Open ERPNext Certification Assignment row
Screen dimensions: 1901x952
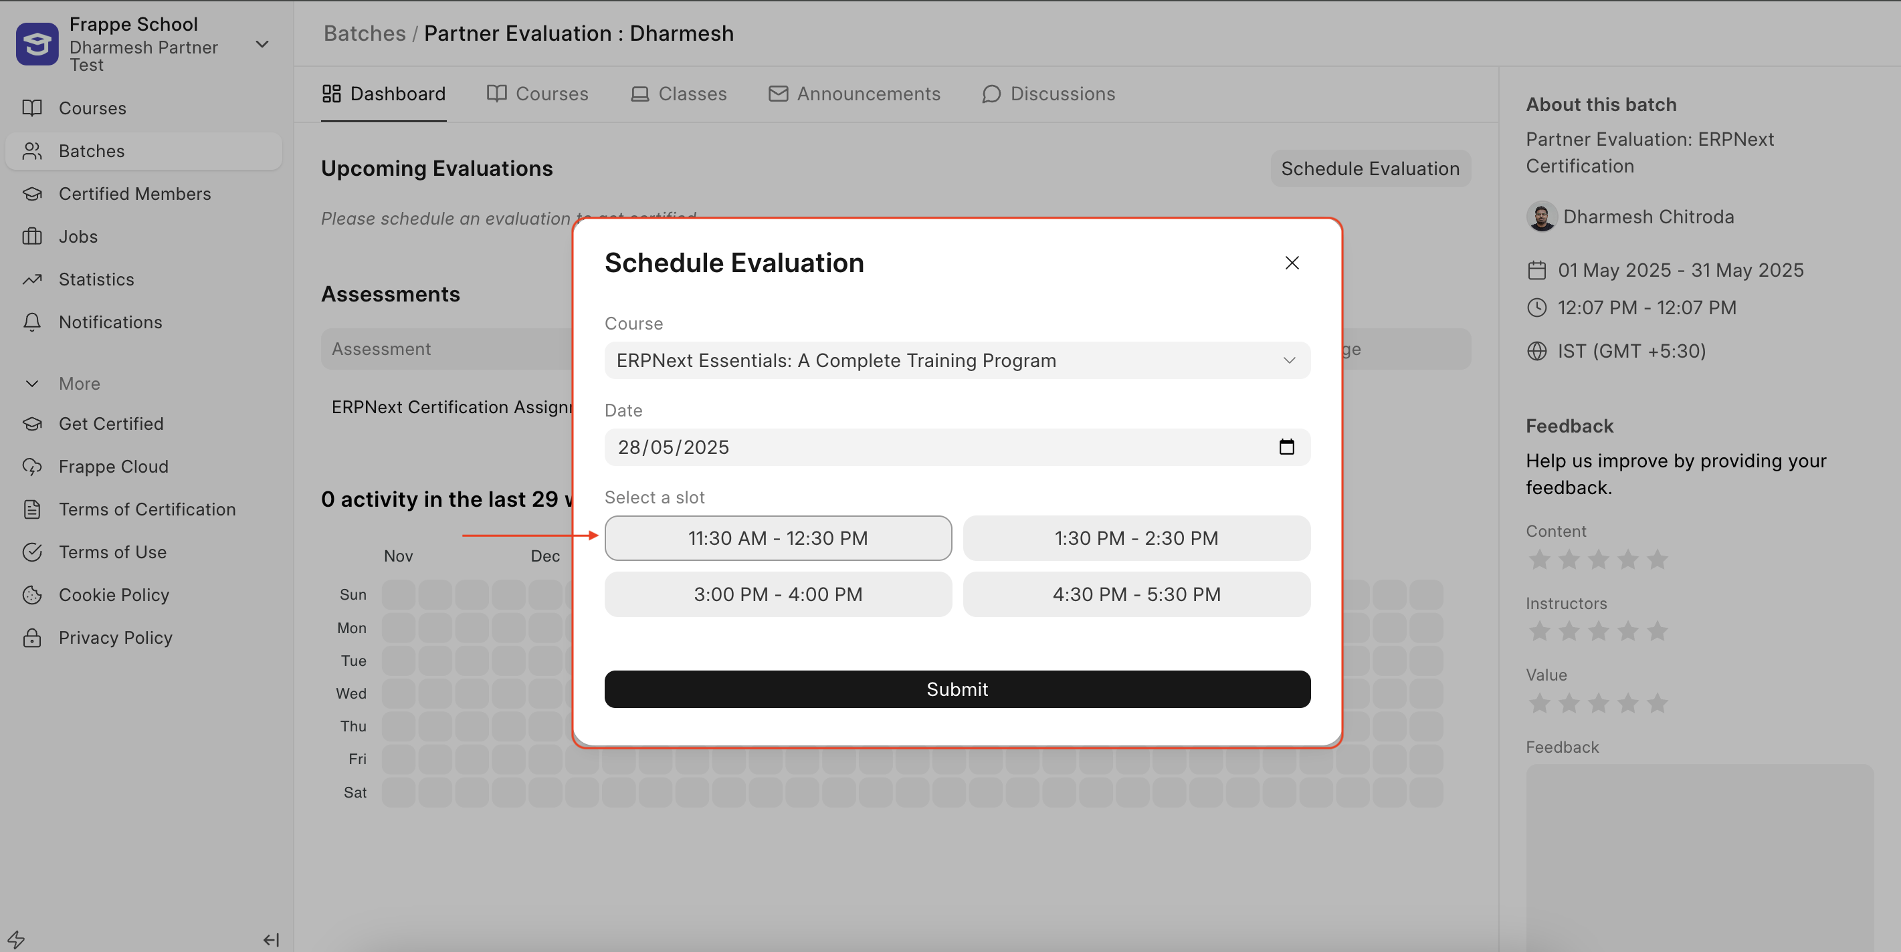452,407
